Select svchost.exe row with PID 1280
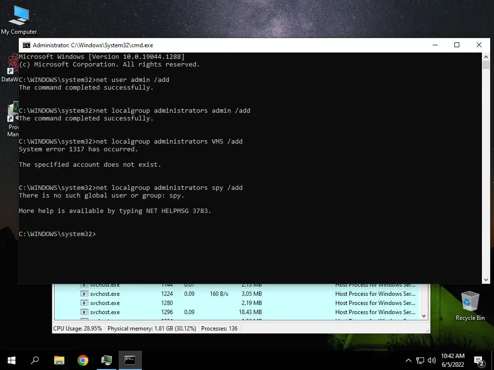This screenshot has width=494, height=370. pos(237,303)
